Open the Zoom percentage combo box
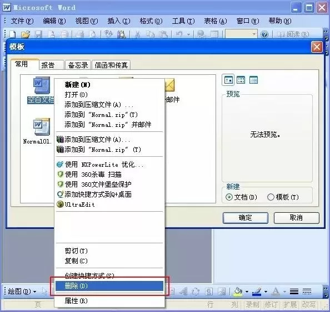 [x=242, y=34]
